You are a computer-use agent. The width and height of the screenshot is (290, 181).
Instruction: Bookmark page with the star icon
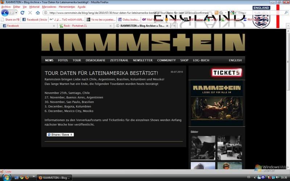click(x=221, y=13)
